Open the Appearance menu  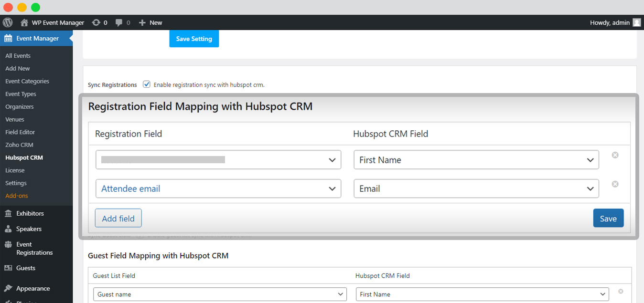36,289
